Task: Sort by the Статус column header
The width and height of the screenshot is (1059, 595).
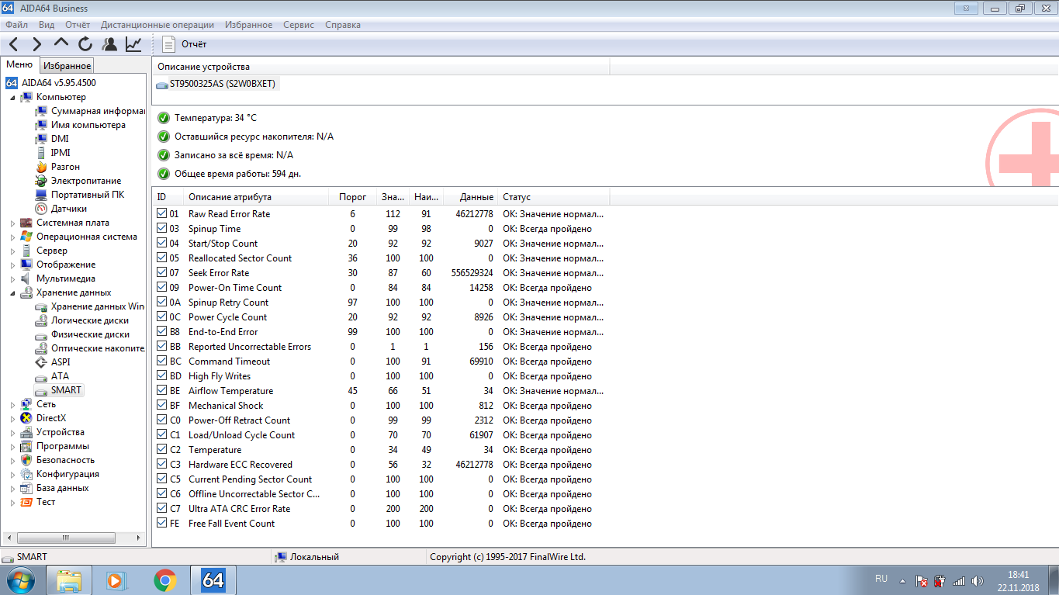Action: [x=554, y=197]
